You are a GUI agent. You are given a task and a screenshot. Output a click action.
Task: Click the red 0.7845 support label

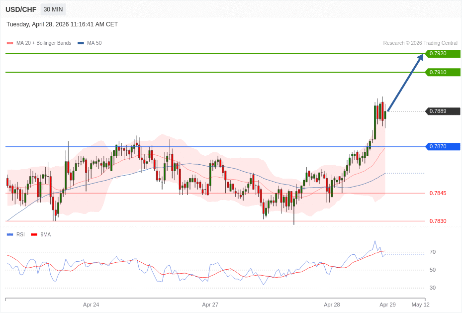438,193
